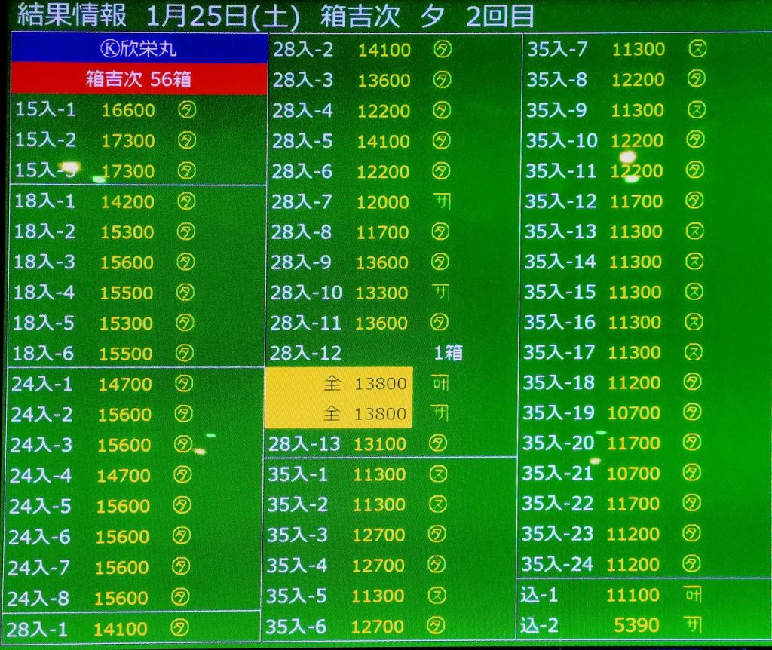This screenshot has height=650, width=772.
Task: Select the 夕 2回目 session label
Action: [x=476, y=16]
